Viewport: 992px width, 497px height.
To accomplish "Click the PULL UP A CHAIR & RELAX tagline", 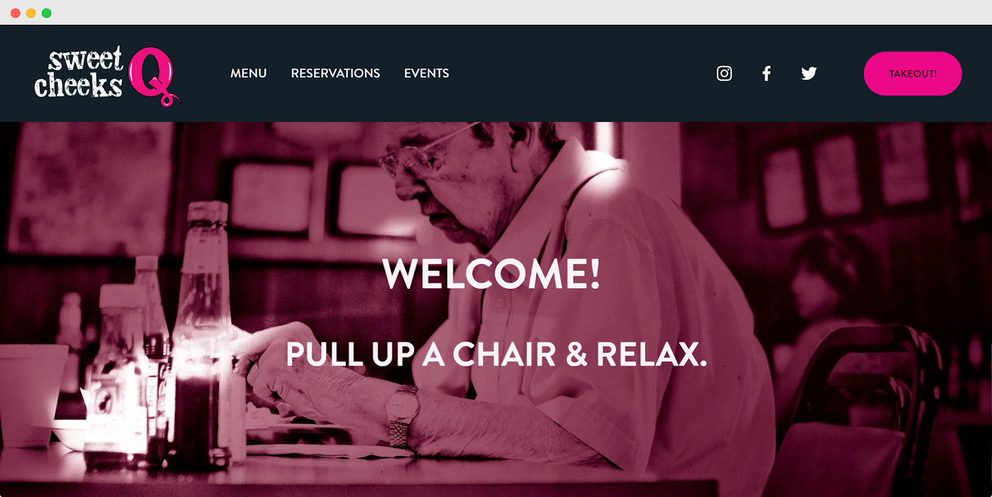I will pos(496,354).
